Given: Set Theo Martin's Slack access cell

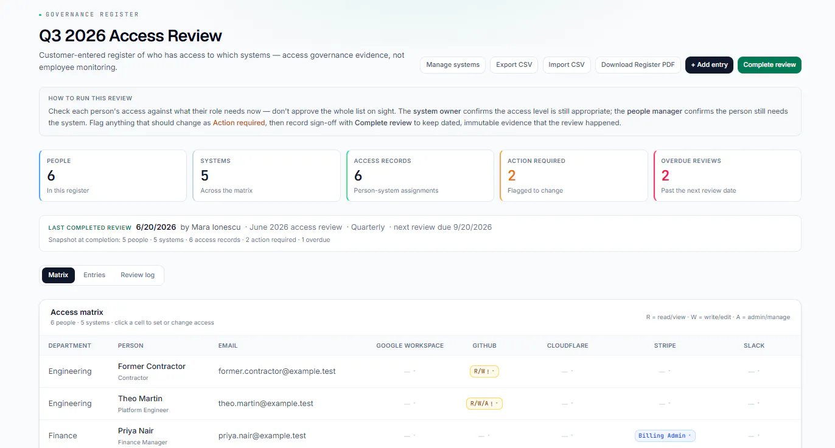Looking at the screenshot, I should [x=754, y=403].
